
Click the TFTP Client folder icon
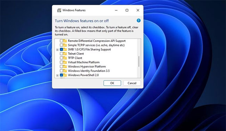pyautogui.click(x=65, y=58)
